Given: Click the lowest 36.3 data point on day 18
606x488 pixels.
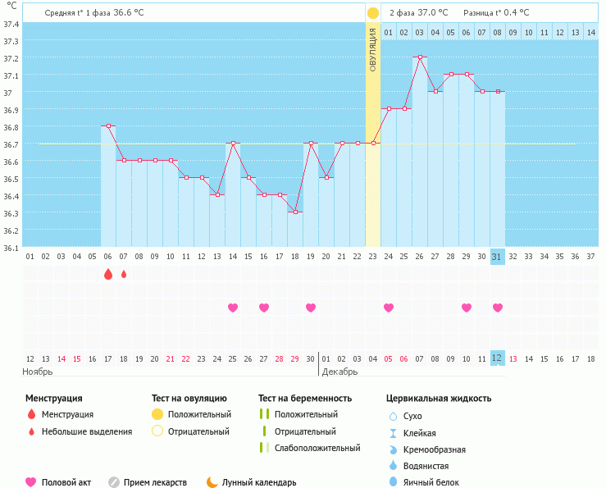Looking at the screenshot, I should pos(295,212).
